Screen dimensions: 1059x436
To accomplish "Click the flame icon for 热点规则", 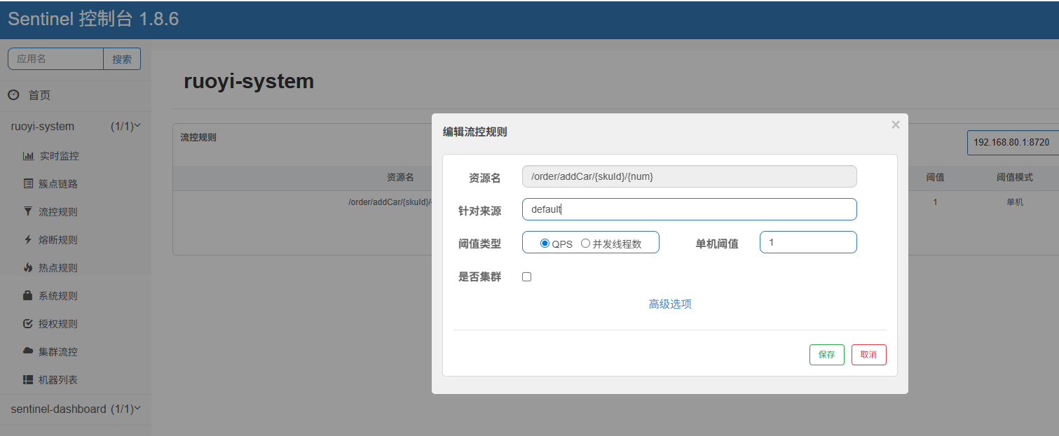I will 28,268.
